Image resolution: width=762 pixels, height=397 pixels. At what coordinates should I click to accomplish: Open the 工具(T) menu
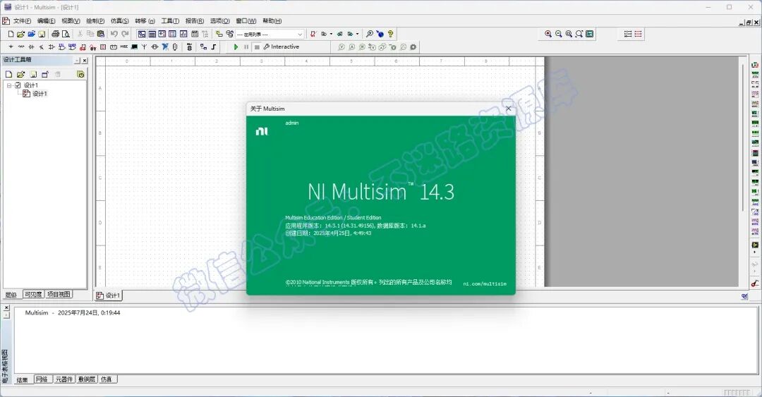coord(170,21)
